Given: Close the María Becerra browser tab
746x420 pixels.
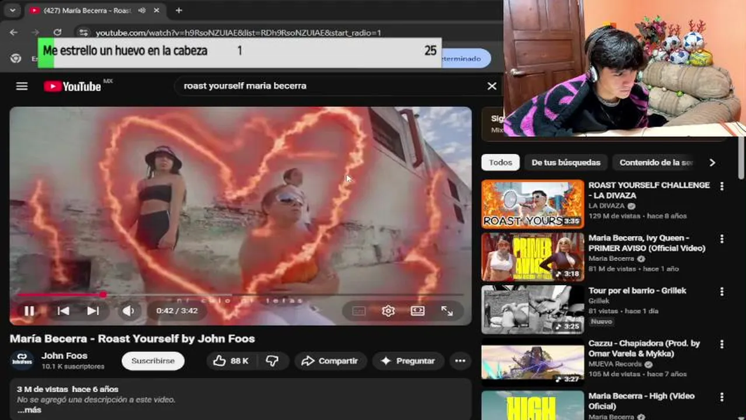Looking at the screenshot, I should tap(156, 10).
